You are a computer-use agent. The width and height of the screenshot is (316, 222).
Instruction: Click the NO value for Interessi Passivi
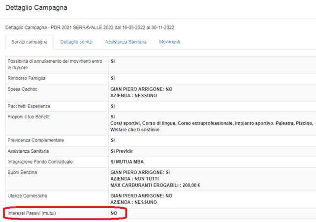[x=114, y=213]
